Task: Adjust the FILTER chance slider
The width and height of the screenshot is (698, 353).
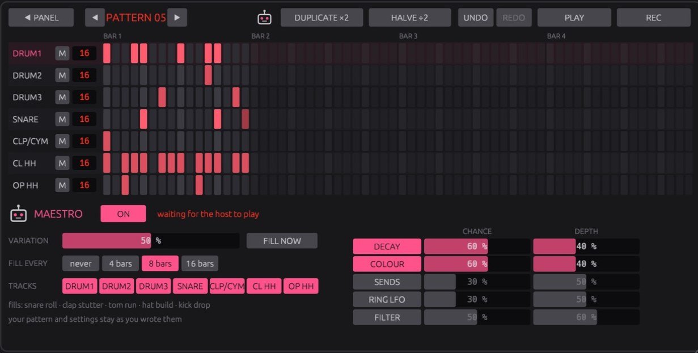Action: click(x=477, y=317)
